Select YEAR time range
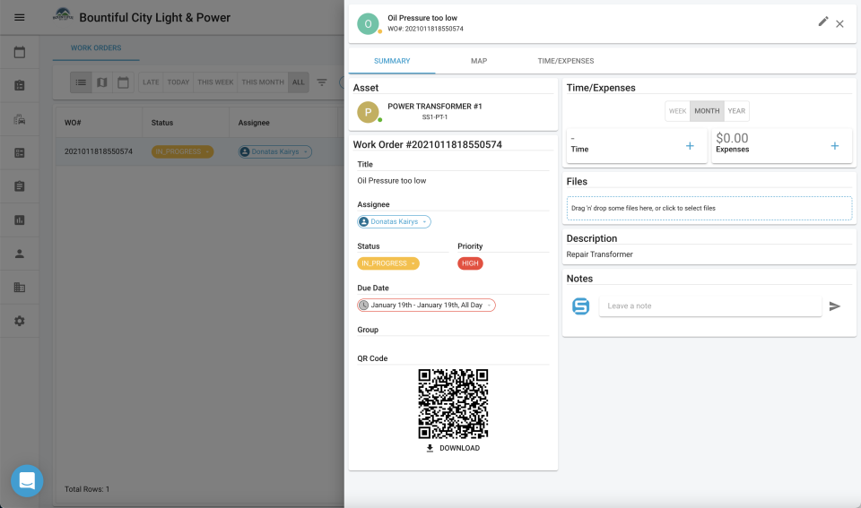The image size is (861, 508). (x=736, y=111)
